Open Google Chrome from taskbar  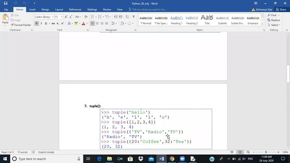(x=172, y=159)
